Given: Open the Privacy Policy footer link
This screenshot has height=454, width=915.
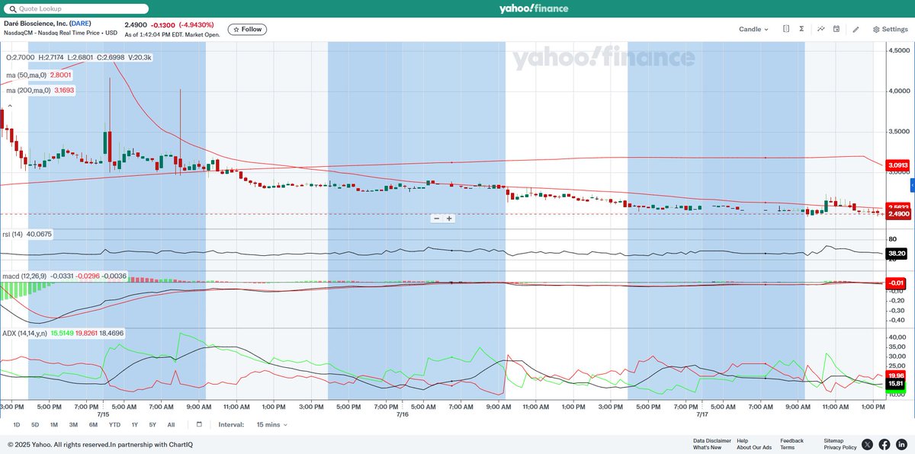Looking at the screenshot, I should click(x=840, y=447).
